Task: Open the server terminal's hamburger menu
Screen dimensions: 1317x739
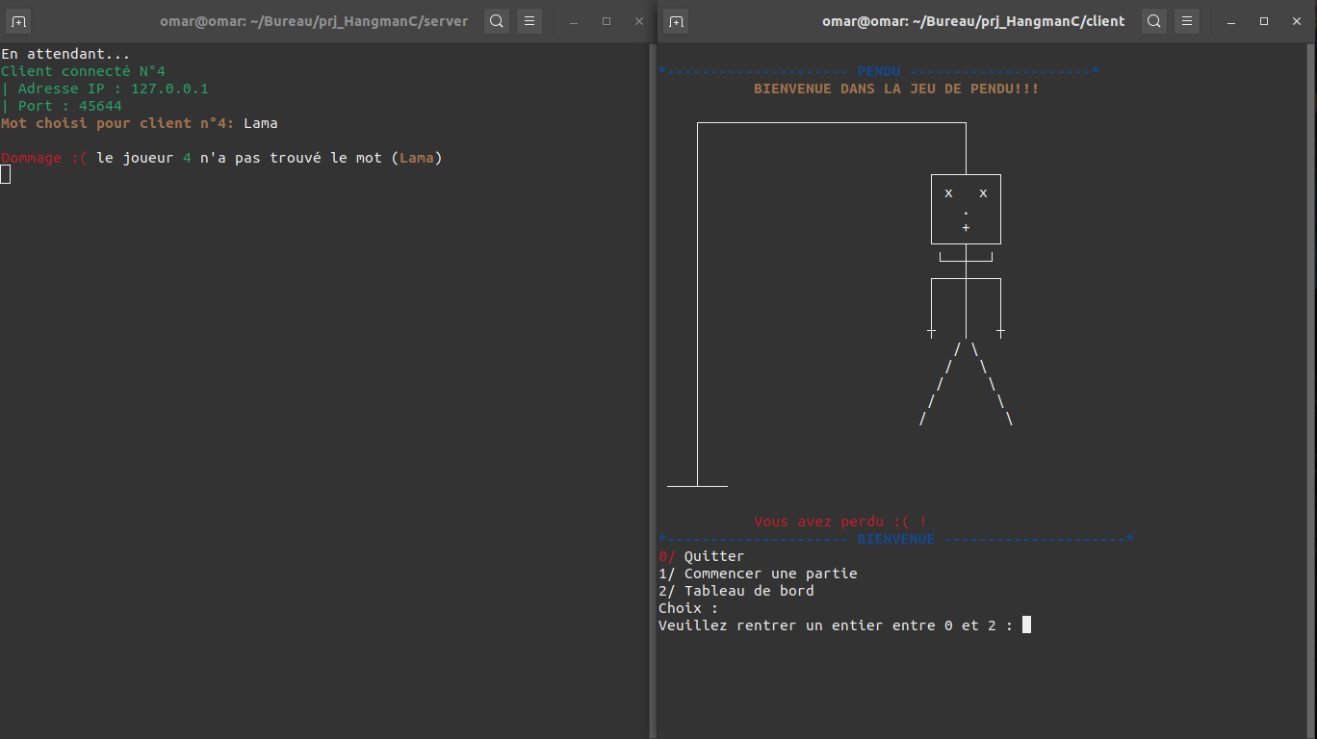Action: (x=529, y=20)
